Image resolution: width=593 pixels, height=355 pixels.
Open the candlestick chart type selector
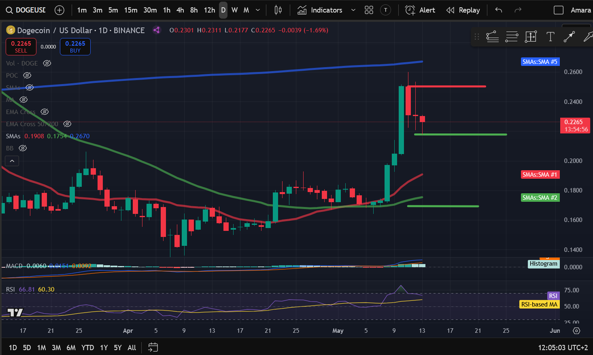point(278,10)
